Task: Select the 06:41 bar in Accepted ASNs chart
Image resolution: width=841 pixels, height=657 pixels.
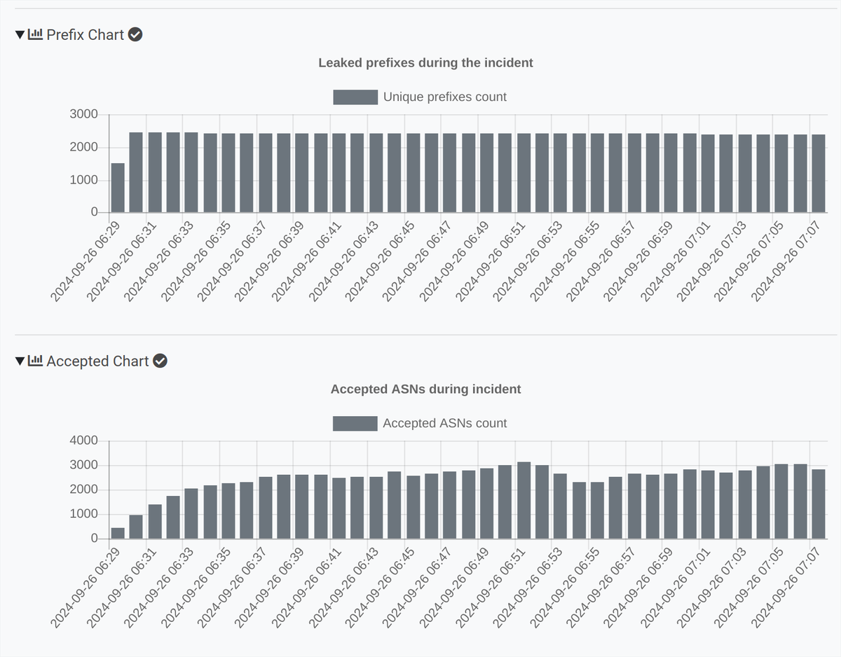Action: (339, 509)
